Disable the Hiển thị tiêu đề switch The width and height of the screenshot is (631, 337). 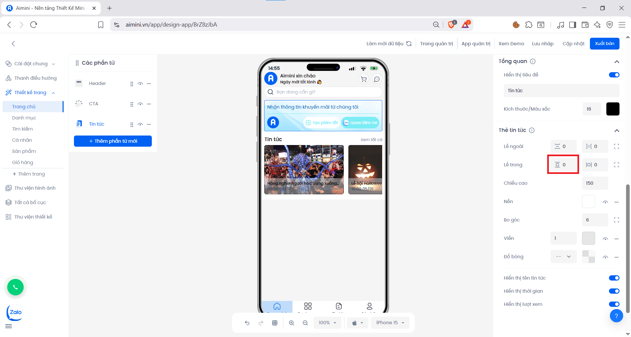pos(614,74)
